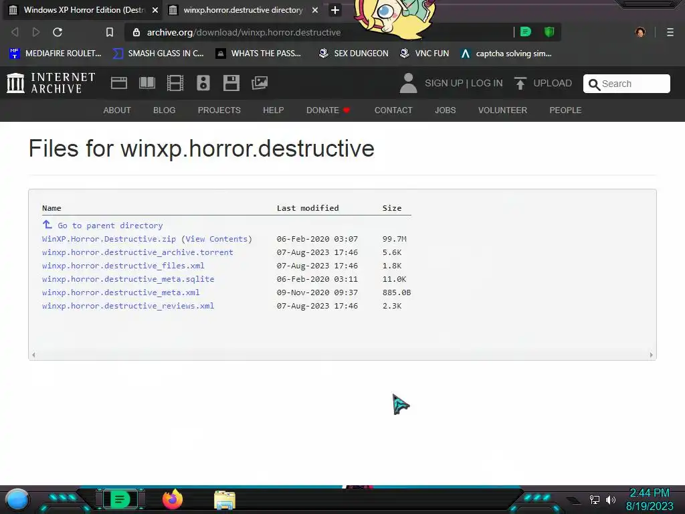The height and width of the screenshot is (514, 685).
Task: Click the file list right scroll arrow
Action: [651, 355]
